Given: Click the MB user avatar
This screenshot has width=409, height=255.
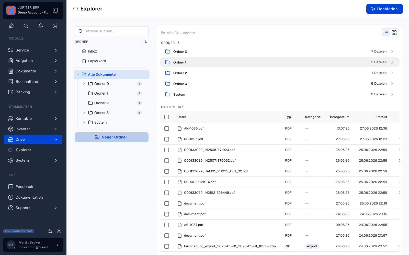Looking at the screenshot, I should (11, 245).
